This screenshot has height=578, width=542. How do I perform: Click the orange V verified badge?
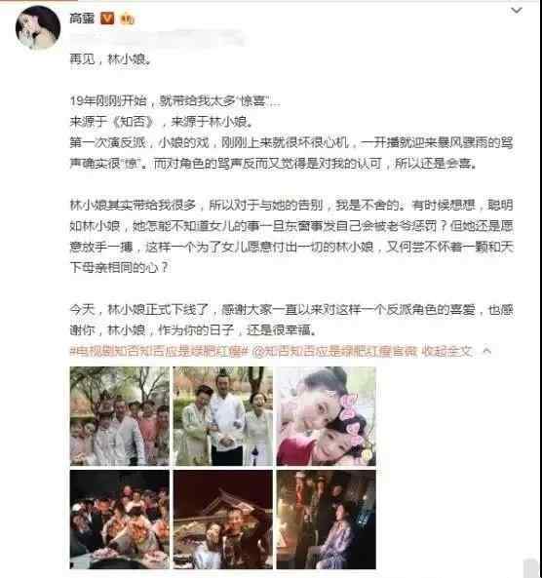107,18
